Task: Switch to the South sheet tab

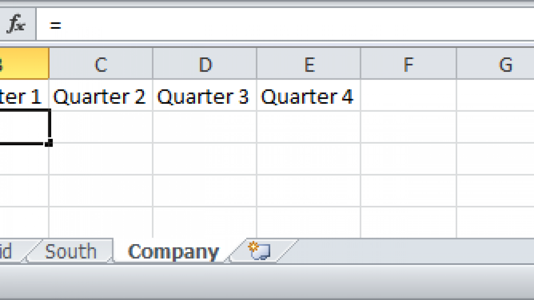Action: 71,252
